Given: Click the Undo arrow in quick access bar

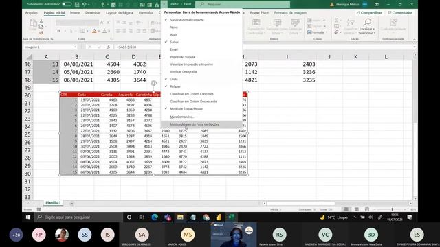Looking at the screenshot, I should click(x=84, y=5).
